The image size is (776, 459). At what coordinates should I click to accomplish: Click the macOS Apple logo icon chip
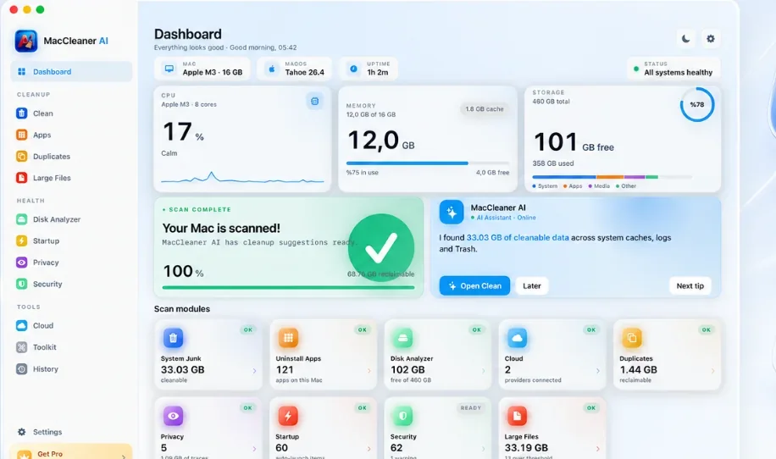click(272, 69)
